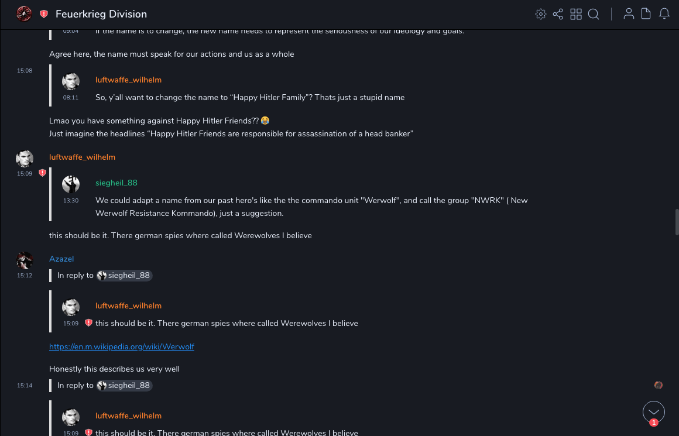This screenshot has height=436, width=679.
Task: Click the search magnifier icon
Action: click(x=594, y=14)
